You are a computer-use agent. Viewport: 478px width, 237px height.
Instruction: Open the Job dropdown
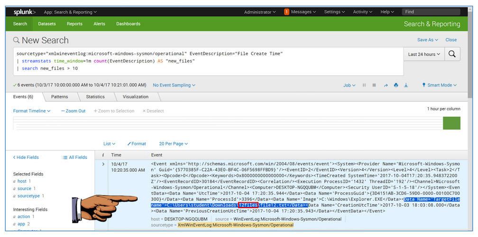(349, 85)
